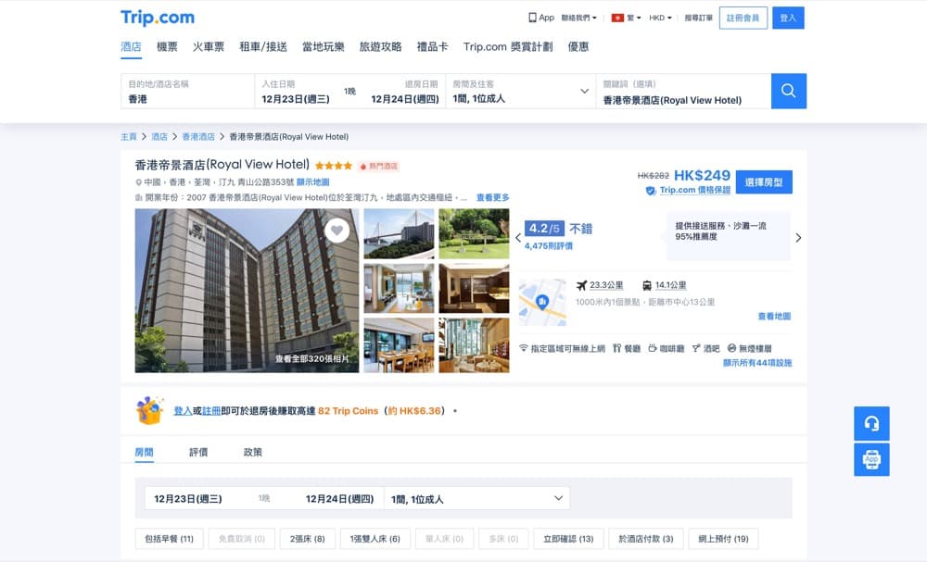Select the 旅遊攻略 navigation tab
The image size is (927, 562).
[381, 46]
